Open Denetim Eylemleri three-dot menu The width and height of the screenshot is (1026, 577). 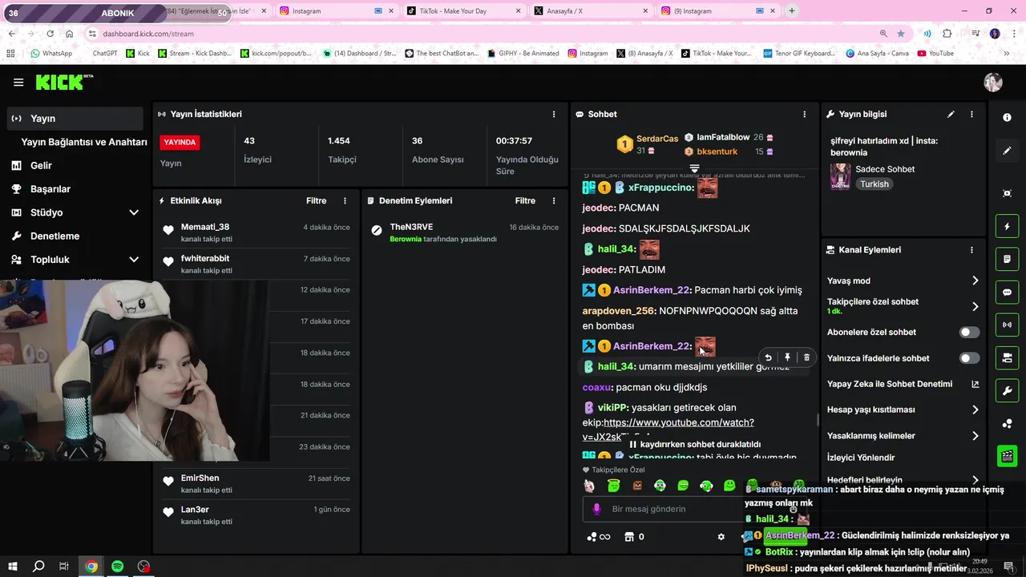coord(554,200)
